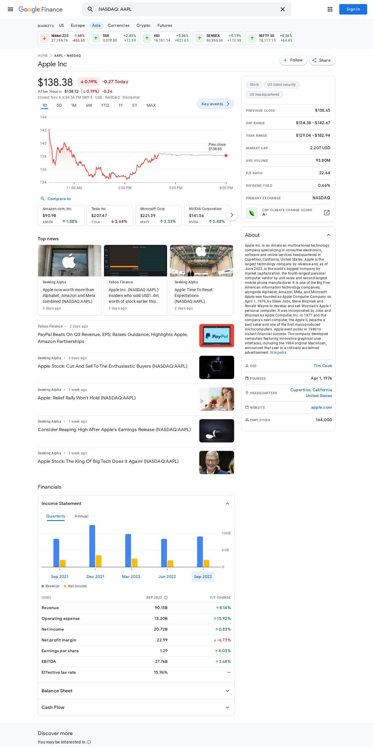
Task: Show next comparison stocks arrow
Action: click(232, 215)
